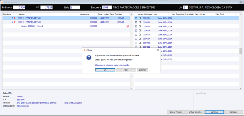Screen dimensions: 244x116
Task: Check the box for order O004773
Action: coord(140,26)
